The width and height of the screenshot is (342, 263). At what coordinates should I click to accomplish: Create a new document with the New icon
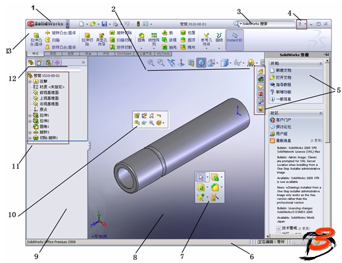pyautogui.click(x=81, y=24)
